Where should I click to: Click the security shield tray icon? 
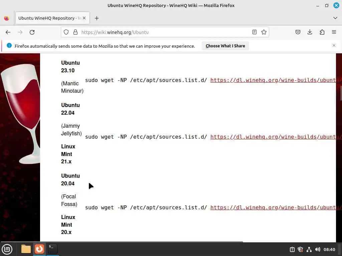coord(300,249)
